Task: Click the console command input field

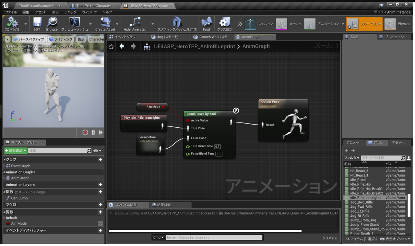Action: point(214,237)
